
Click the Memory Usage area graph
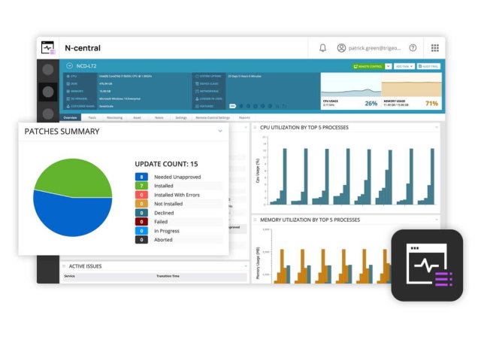[411, 86]
